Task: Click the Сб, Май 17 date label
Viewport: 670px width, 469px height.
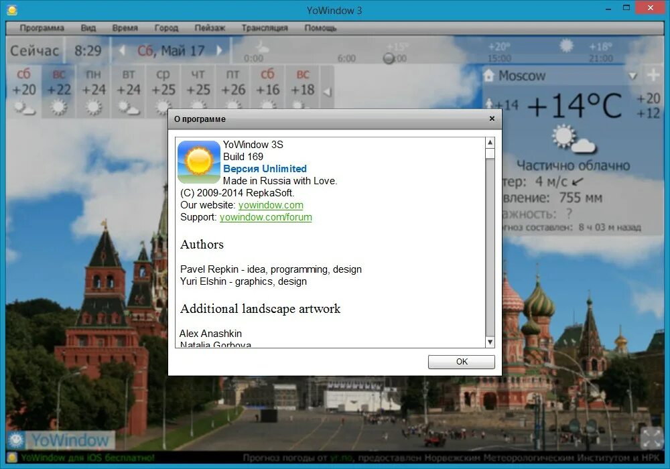Action: pyautogui.click(x=171, y=51)
